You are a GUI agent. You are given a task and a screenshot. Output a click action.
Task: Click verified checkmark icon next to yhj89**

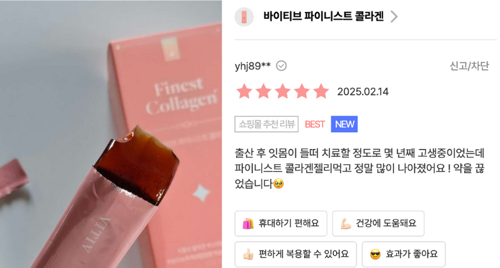coord(281,66)
